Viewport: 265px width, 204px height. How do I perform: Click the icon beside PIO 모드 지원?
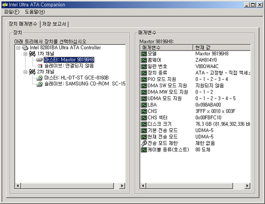coord(144,80)
